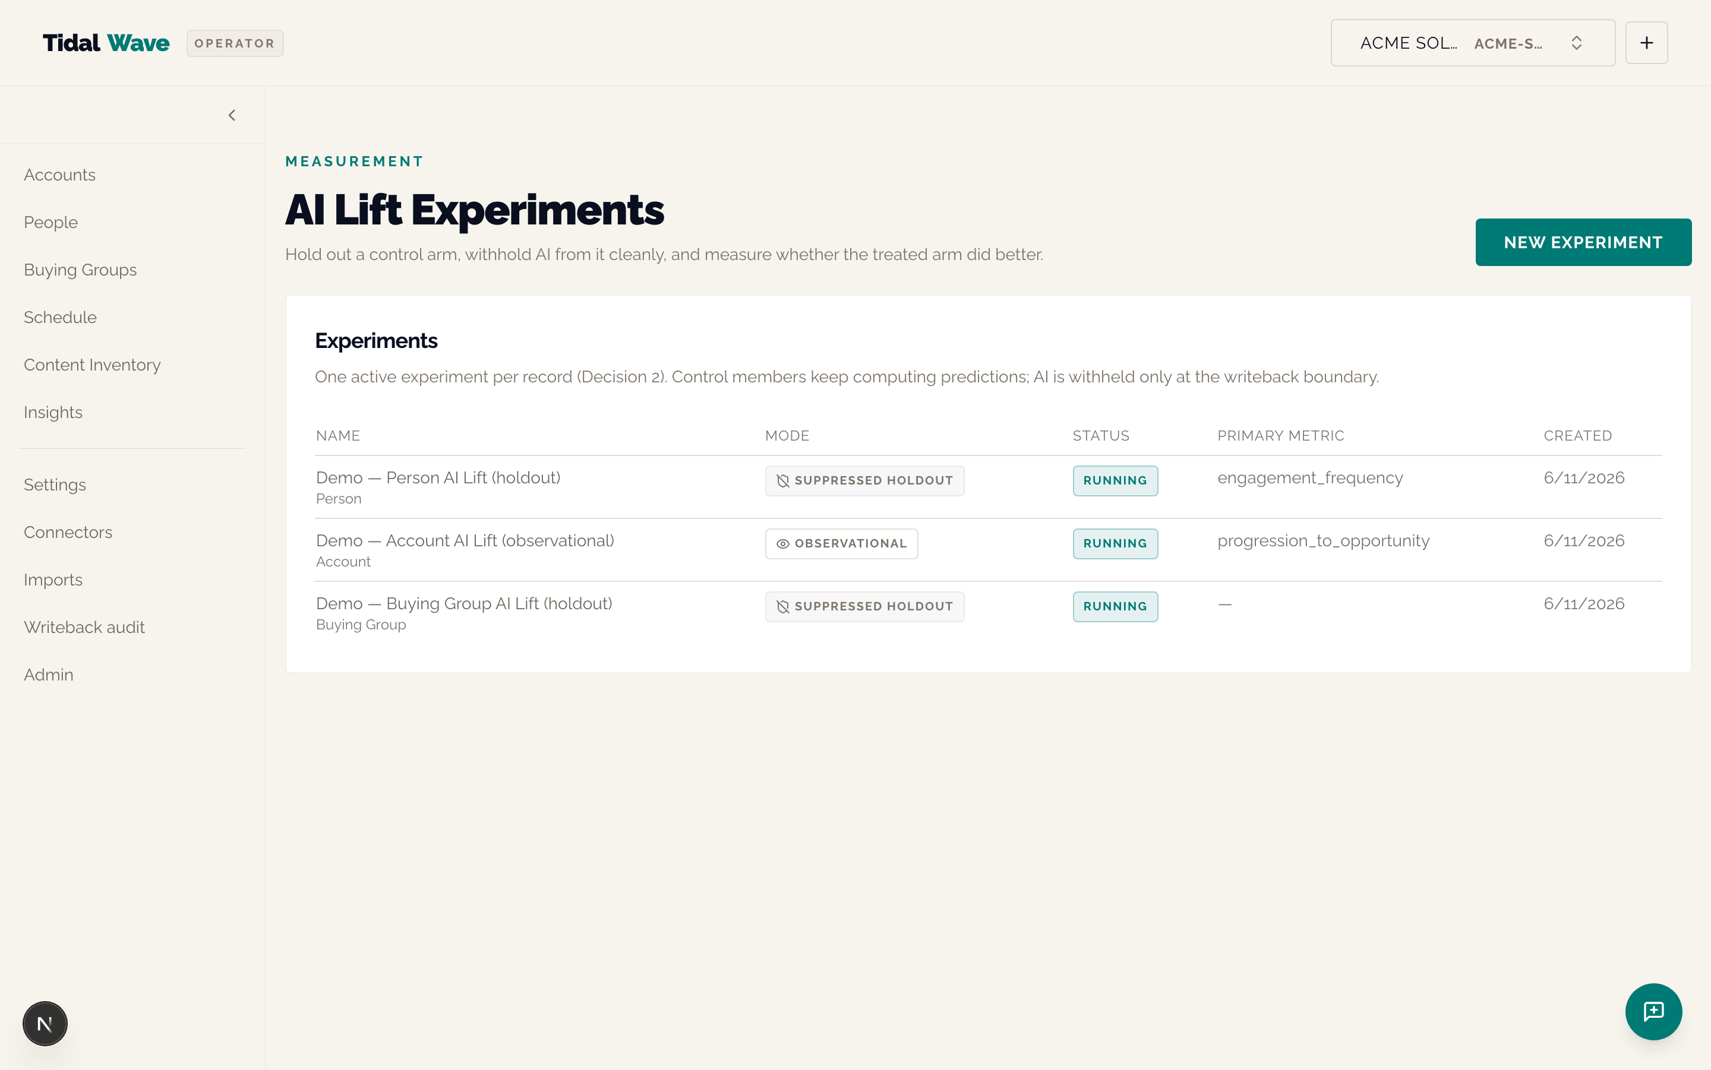
Task: Click Suppressed Holdout badge in Person row
Action: point(864,480)
